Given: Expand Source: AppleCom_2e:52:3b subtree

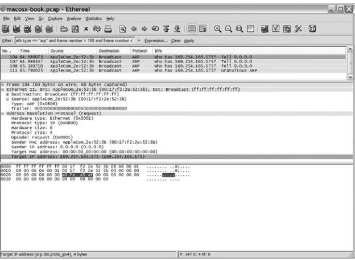Looking at the screenshot, I should [8, 99].
